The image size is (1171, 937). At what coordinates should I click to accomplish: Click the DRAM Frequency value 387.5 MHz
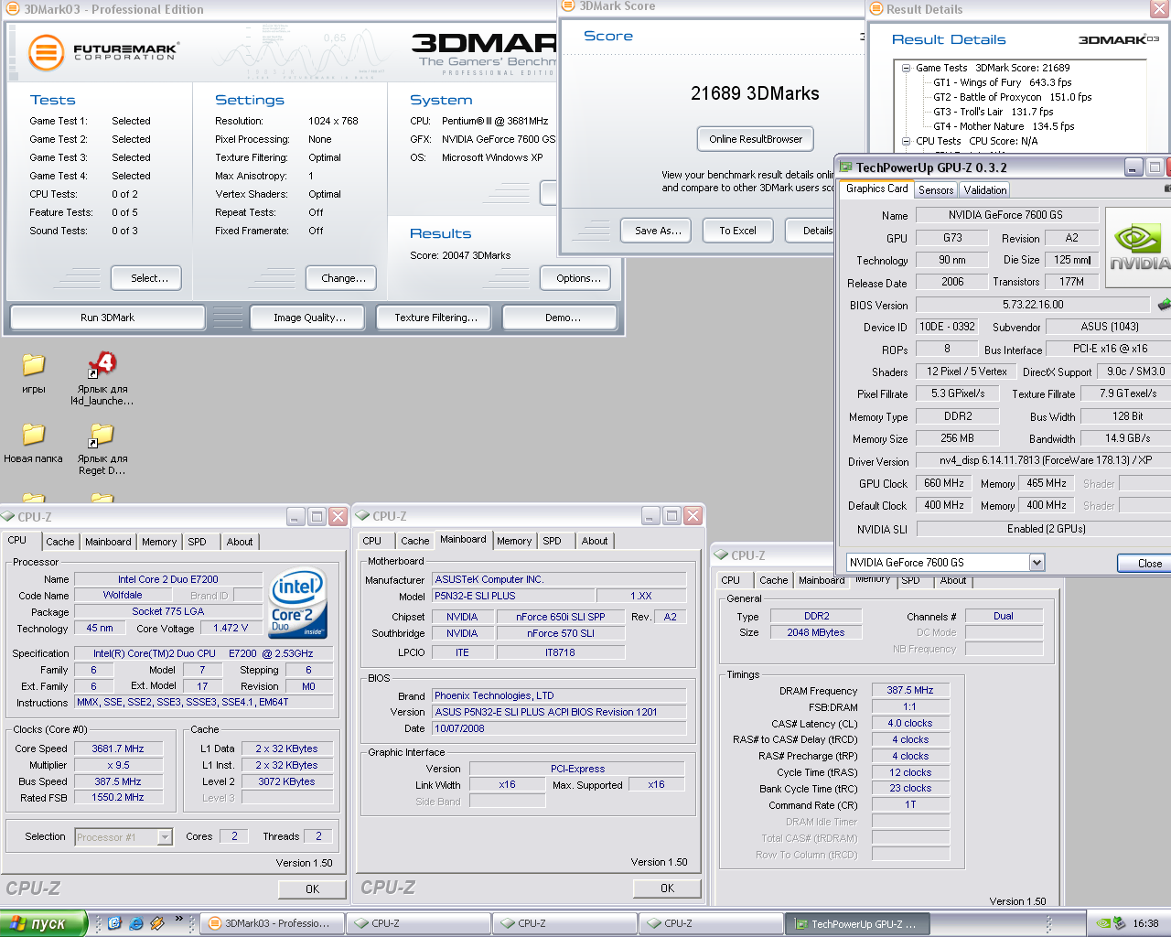pos(910,691)
